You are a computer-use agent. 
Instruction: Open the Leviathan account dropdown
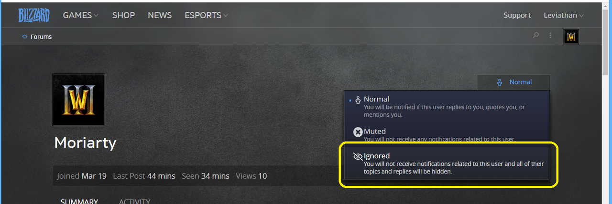click(564, 15)
